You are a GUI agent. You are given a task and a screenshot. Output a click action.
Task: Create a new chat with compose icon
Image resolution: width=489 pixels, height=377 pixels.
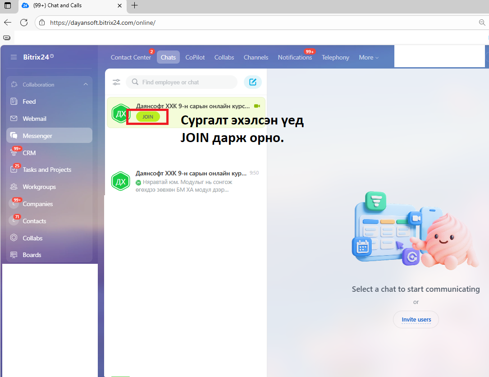point(252,82)
